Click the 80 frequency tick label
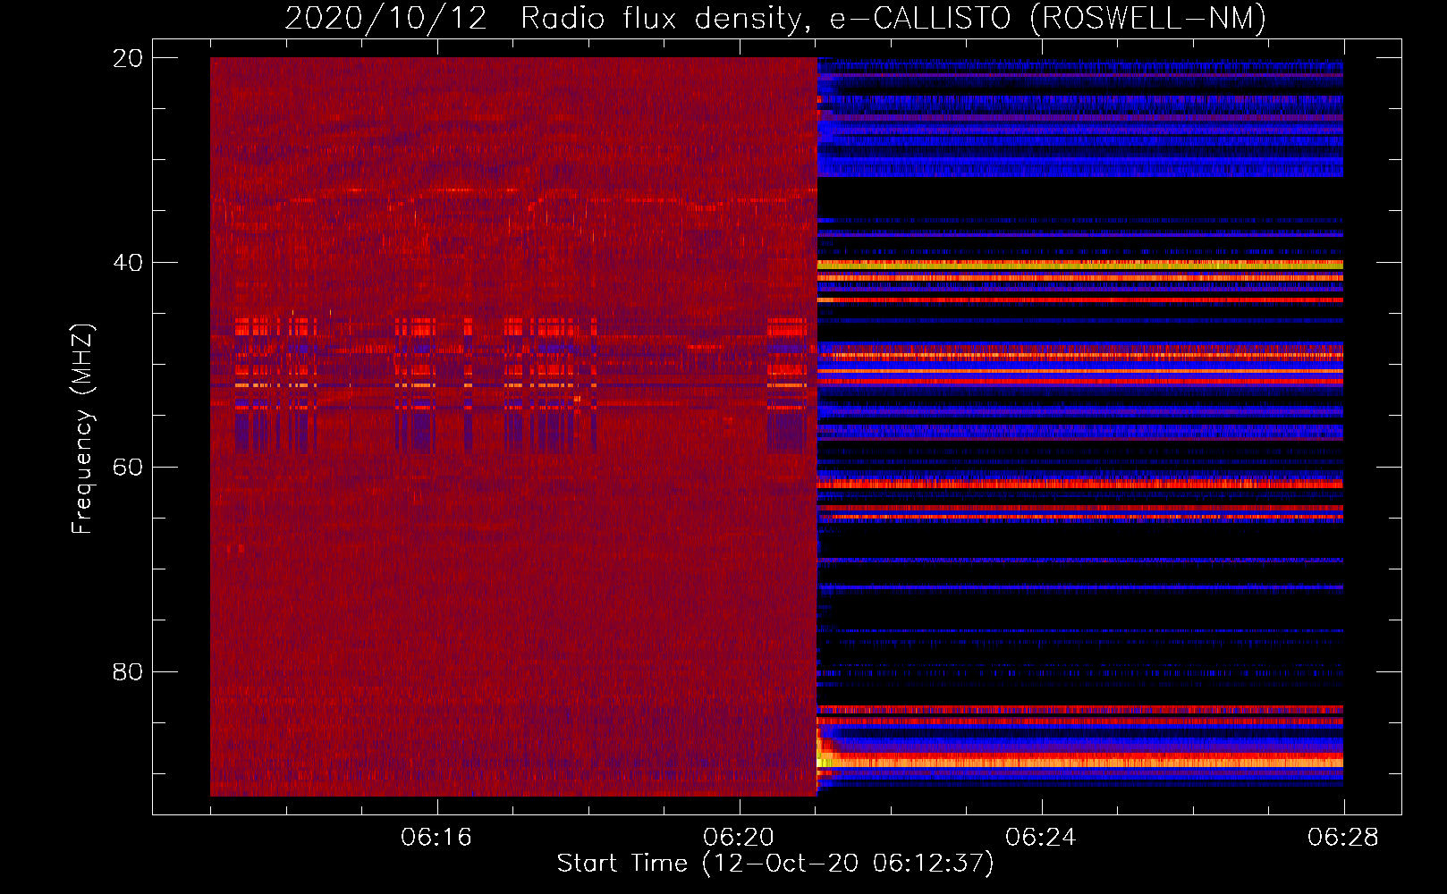Viewport: 1447px width, 894px height. tap(128, 671)
